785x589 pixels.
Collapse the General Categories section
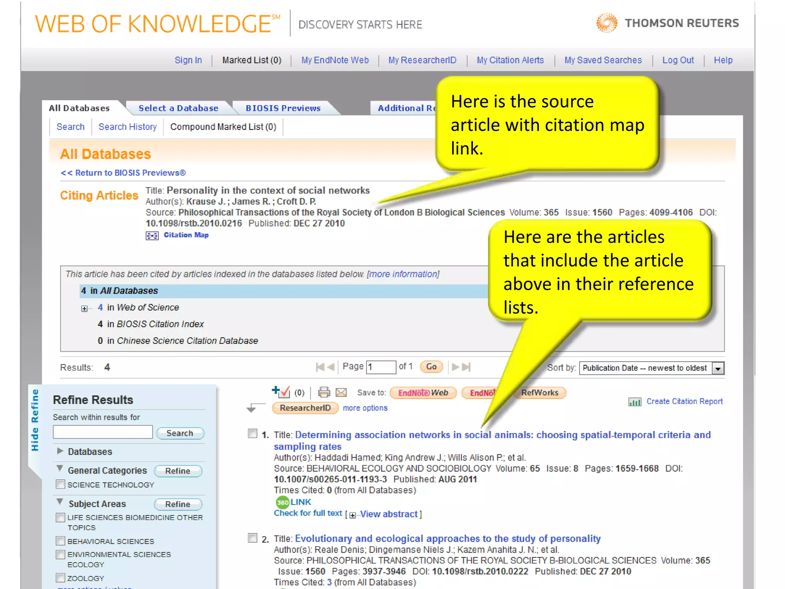[60, 469]
